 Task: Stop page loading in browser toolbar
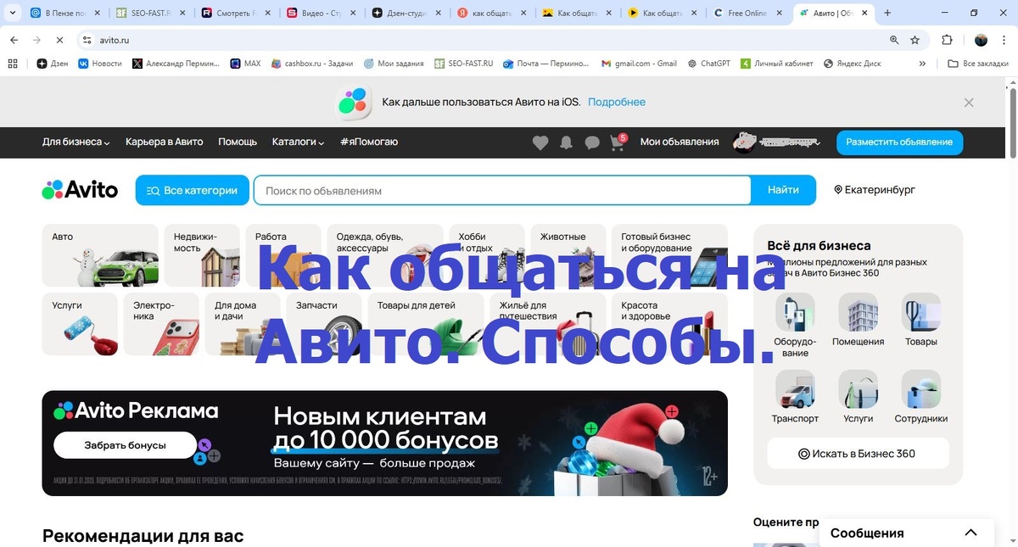coord(59,40)
